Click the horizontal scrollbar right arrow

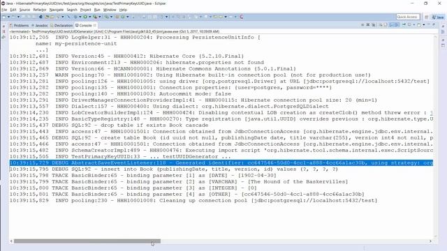[430, 241]
